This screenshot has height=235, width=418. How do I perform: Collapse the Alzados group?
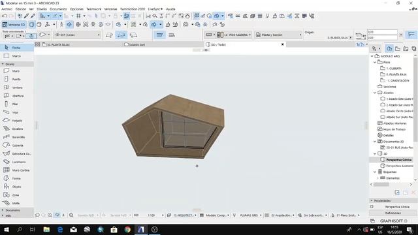[x=375, y=93]
